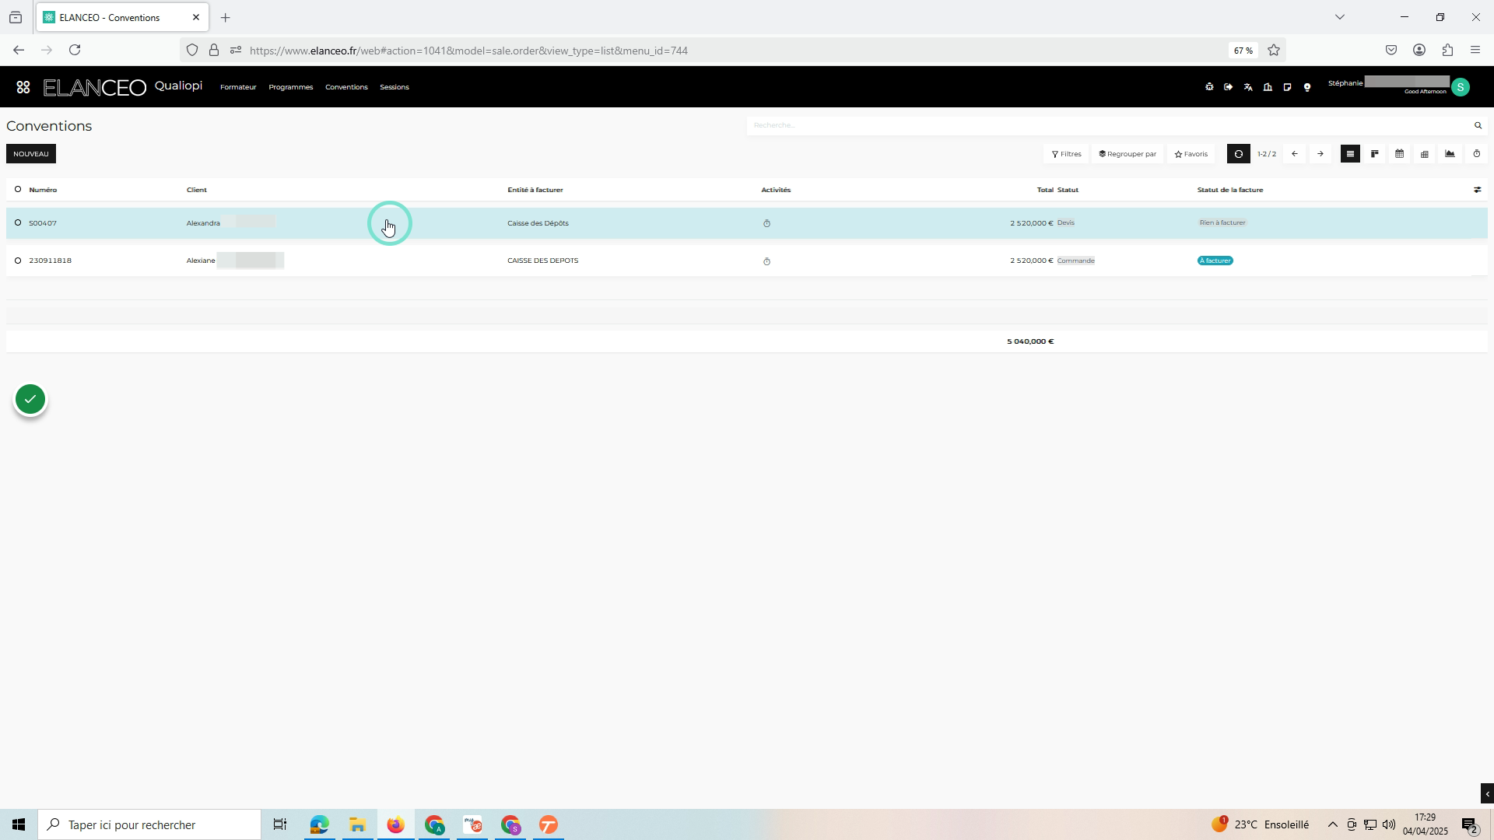
Task: Click the taskbar search box
Action: (149, 824)
